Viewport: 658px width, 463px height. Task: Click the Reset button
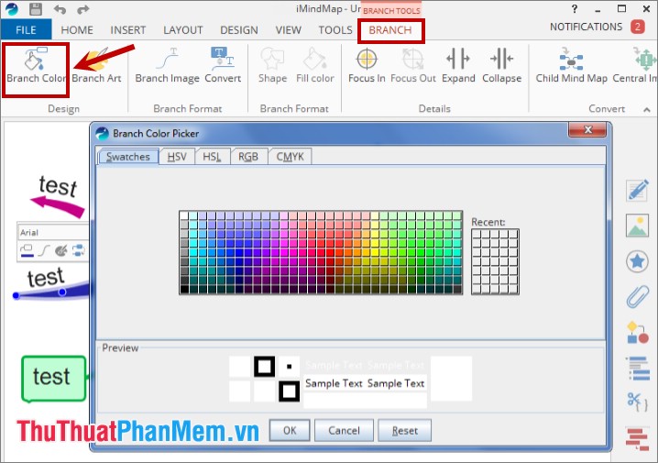click(404, 430)
